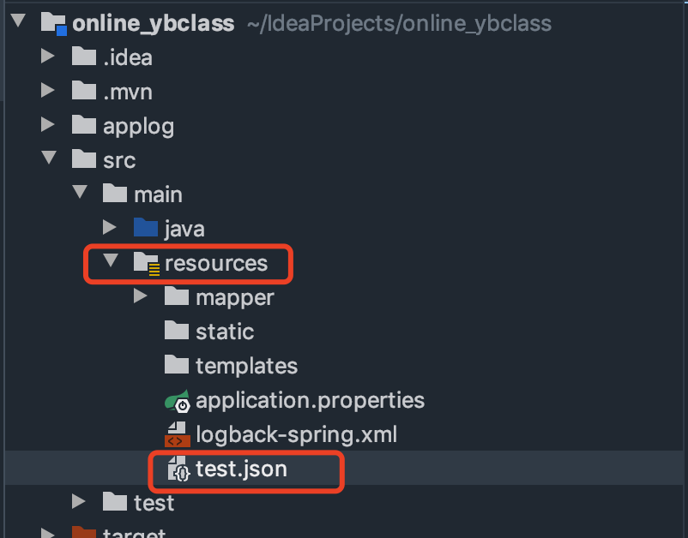This screenshot has height=538, width=688.
Task: Expand the .mvn folder arrow
Action: click(x=47, y=90)
